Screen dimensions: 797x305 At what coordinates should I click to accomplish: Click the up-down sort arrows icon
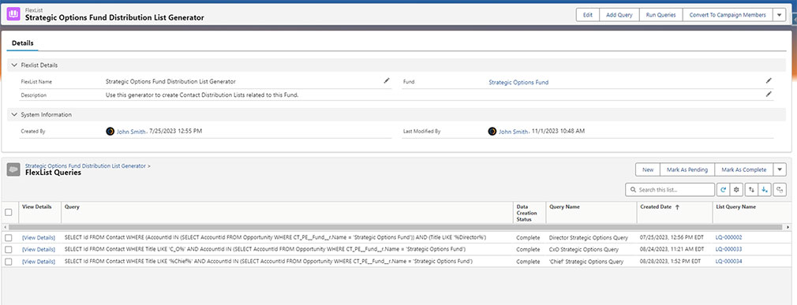tap(751, 190)
